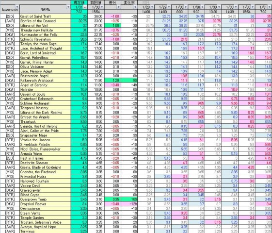Select the Liliana of the Dark Realms cell
The image size is (272, 233).
45,112
